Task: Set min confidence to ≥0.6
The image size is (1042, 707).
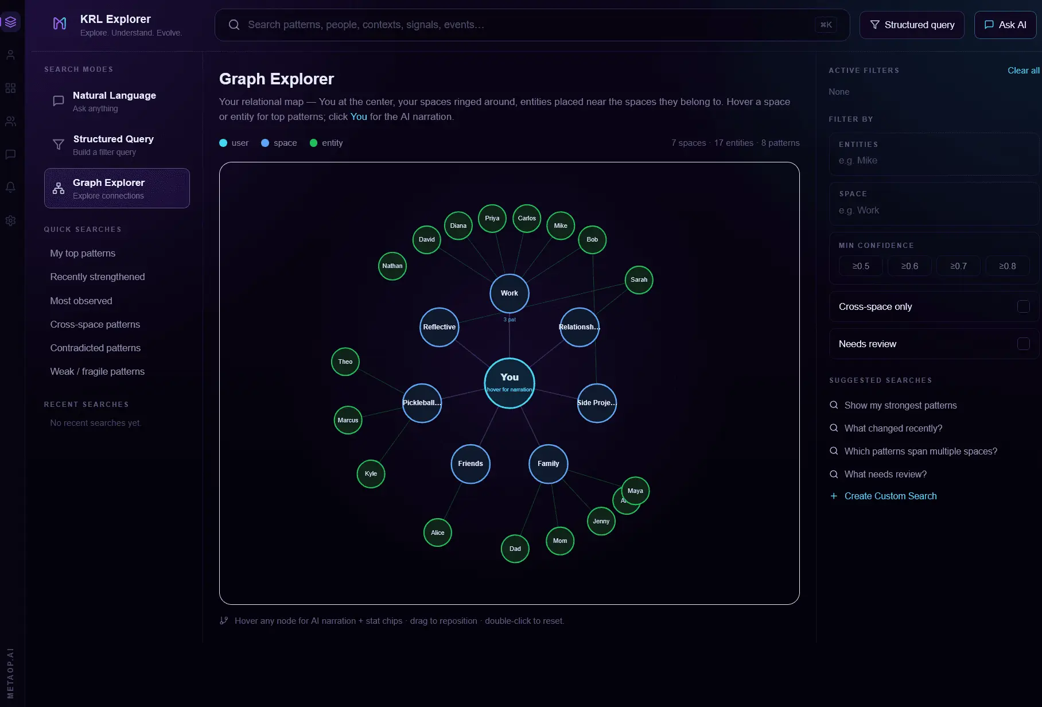Action: coord(909,266)
